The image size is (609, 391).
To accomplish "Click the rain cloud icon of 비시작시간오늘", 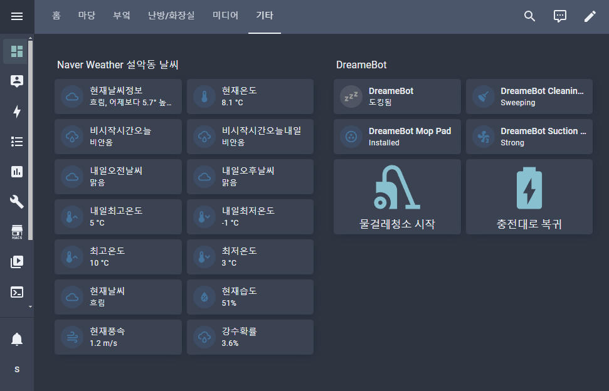I will pos(72,137).
